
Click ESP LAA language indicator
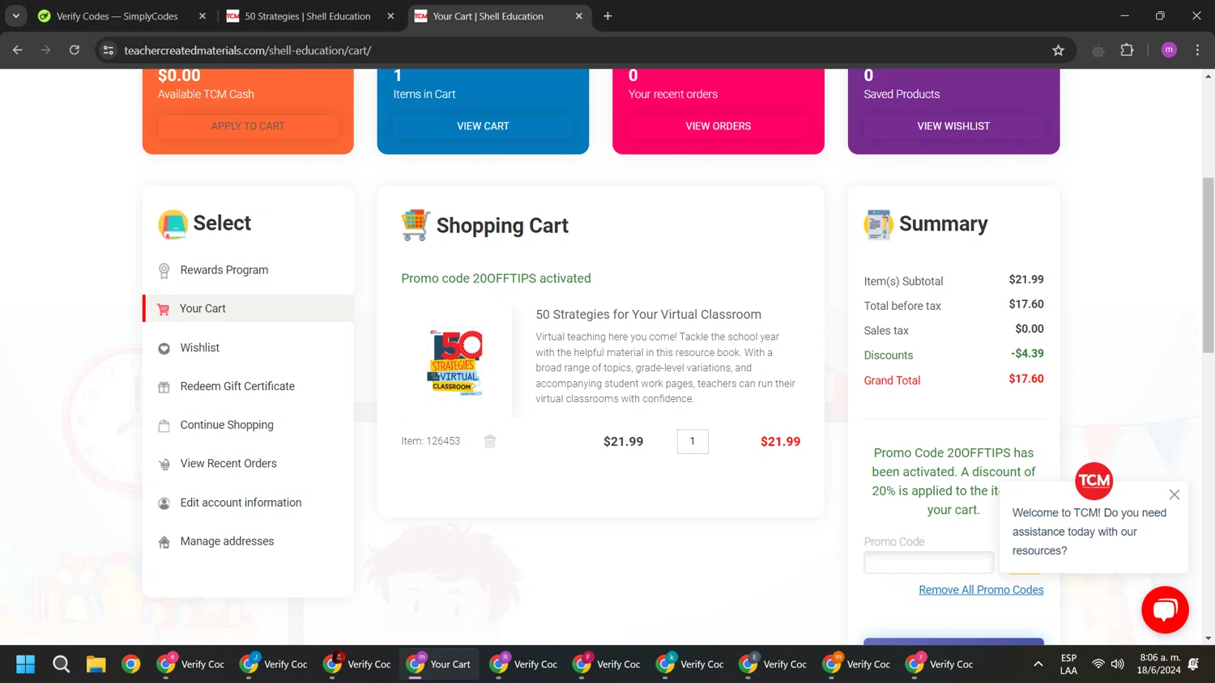[x=1068, y=664]
